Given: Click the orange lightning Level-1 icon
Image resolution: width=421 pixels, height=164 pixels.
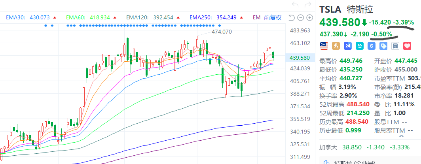Looking at the screenshot, I should pos(336,46).
